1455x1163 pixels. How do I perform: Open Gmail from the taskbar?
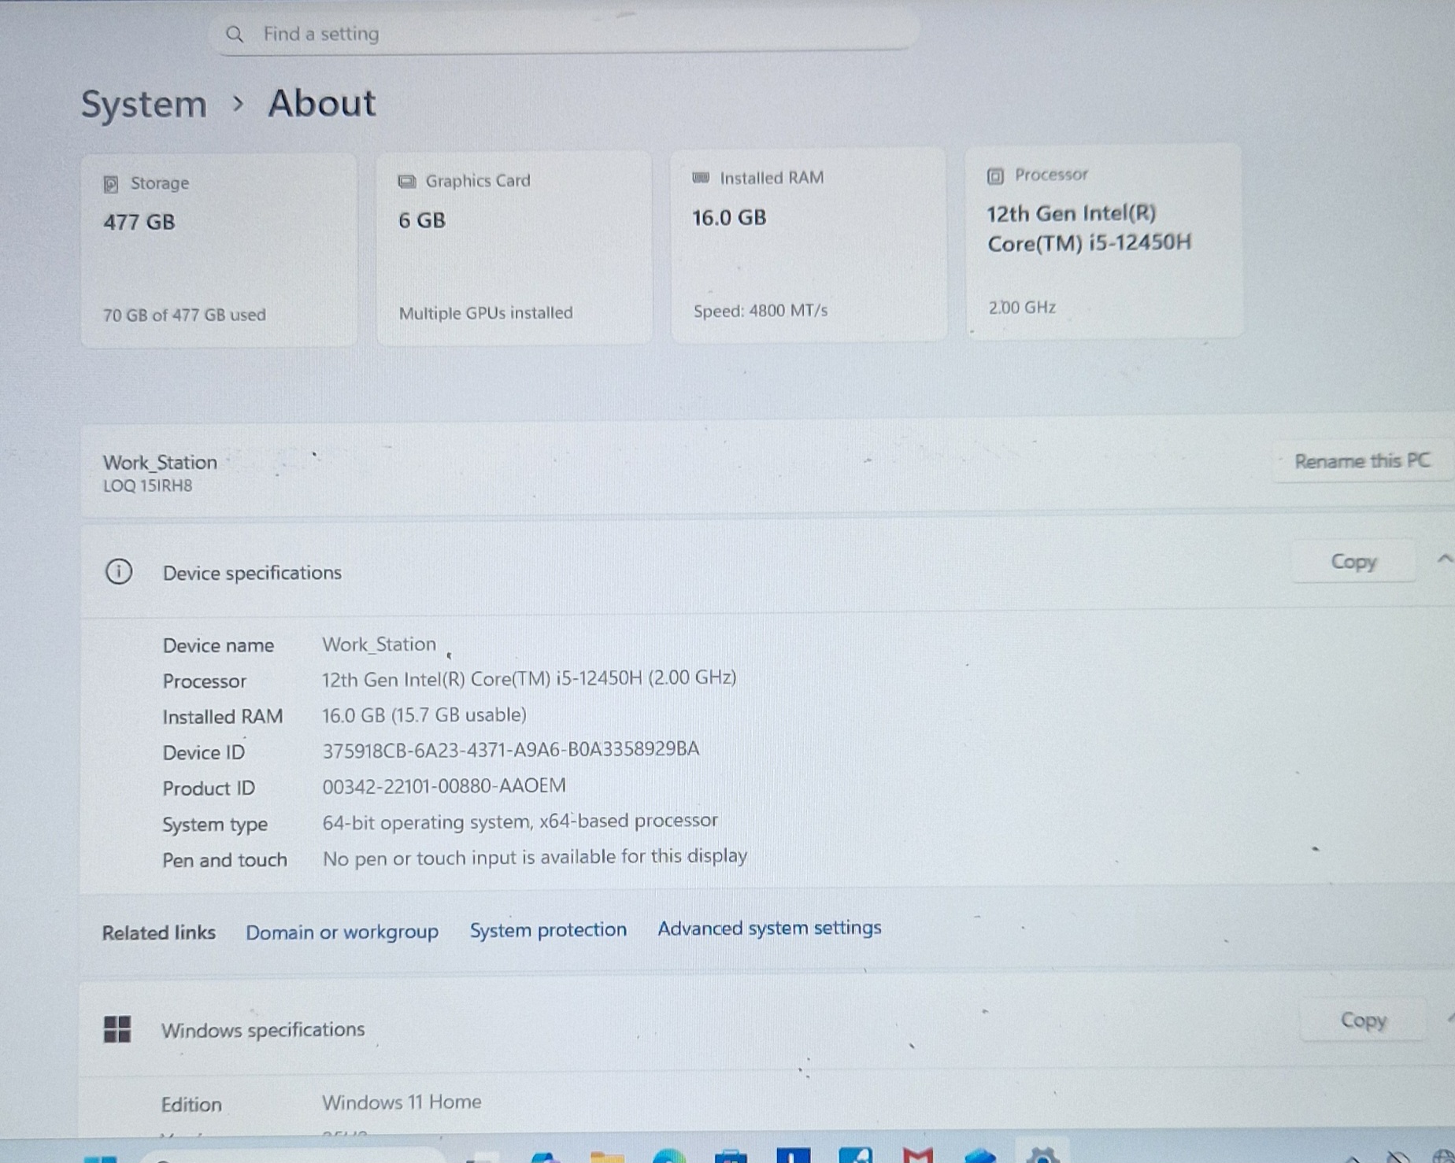pyautogui.click(x=917, y=1155)
